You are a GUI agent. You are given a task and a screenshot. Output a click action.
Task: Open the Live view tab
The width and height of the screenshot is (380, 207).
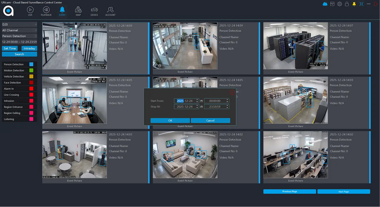tap(30, 11)
